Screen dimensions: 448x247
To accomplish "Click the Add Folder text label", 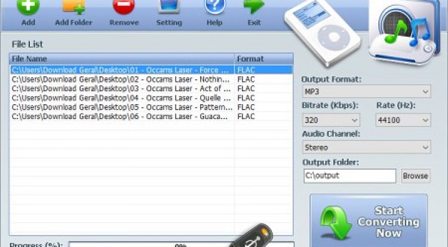I will tap(73, 22).
